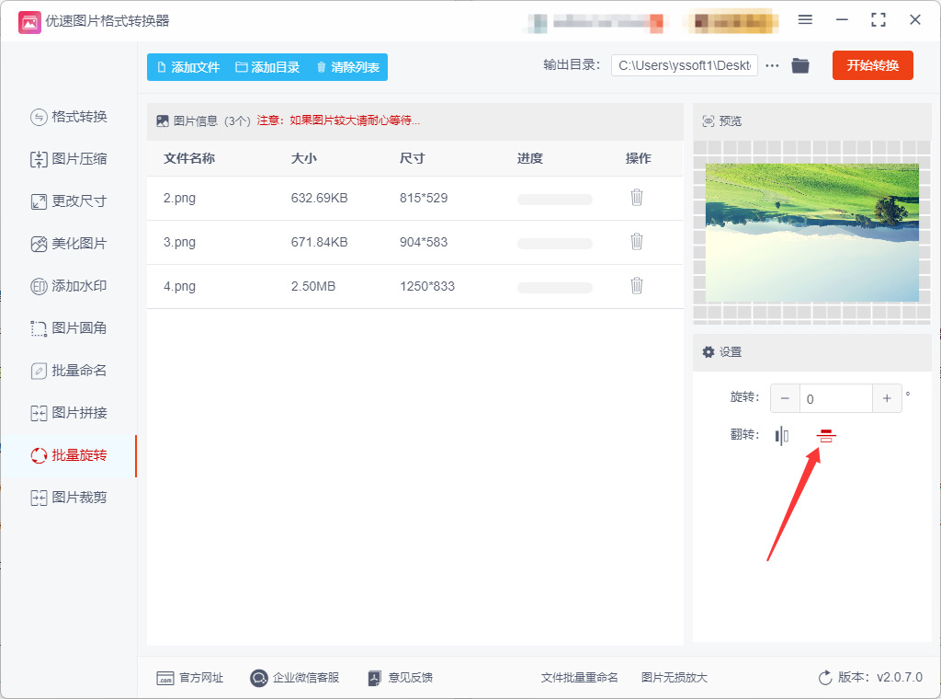
Task: Switch to 批量命名 batch rename
Action: point(68,371)
